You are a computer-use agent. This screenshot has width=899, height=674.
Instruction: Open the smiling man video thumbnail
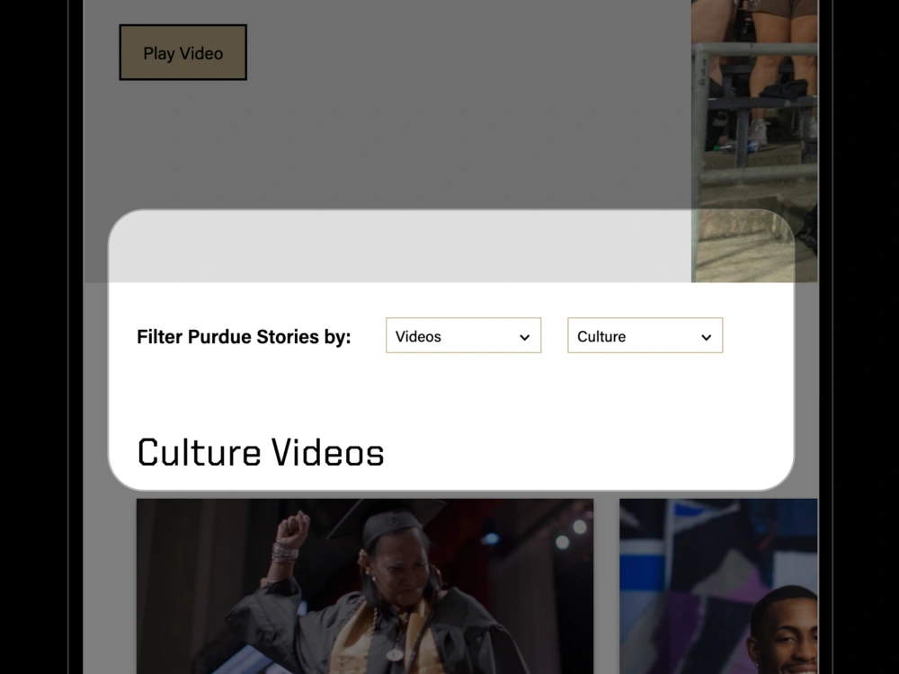[718, 586]
